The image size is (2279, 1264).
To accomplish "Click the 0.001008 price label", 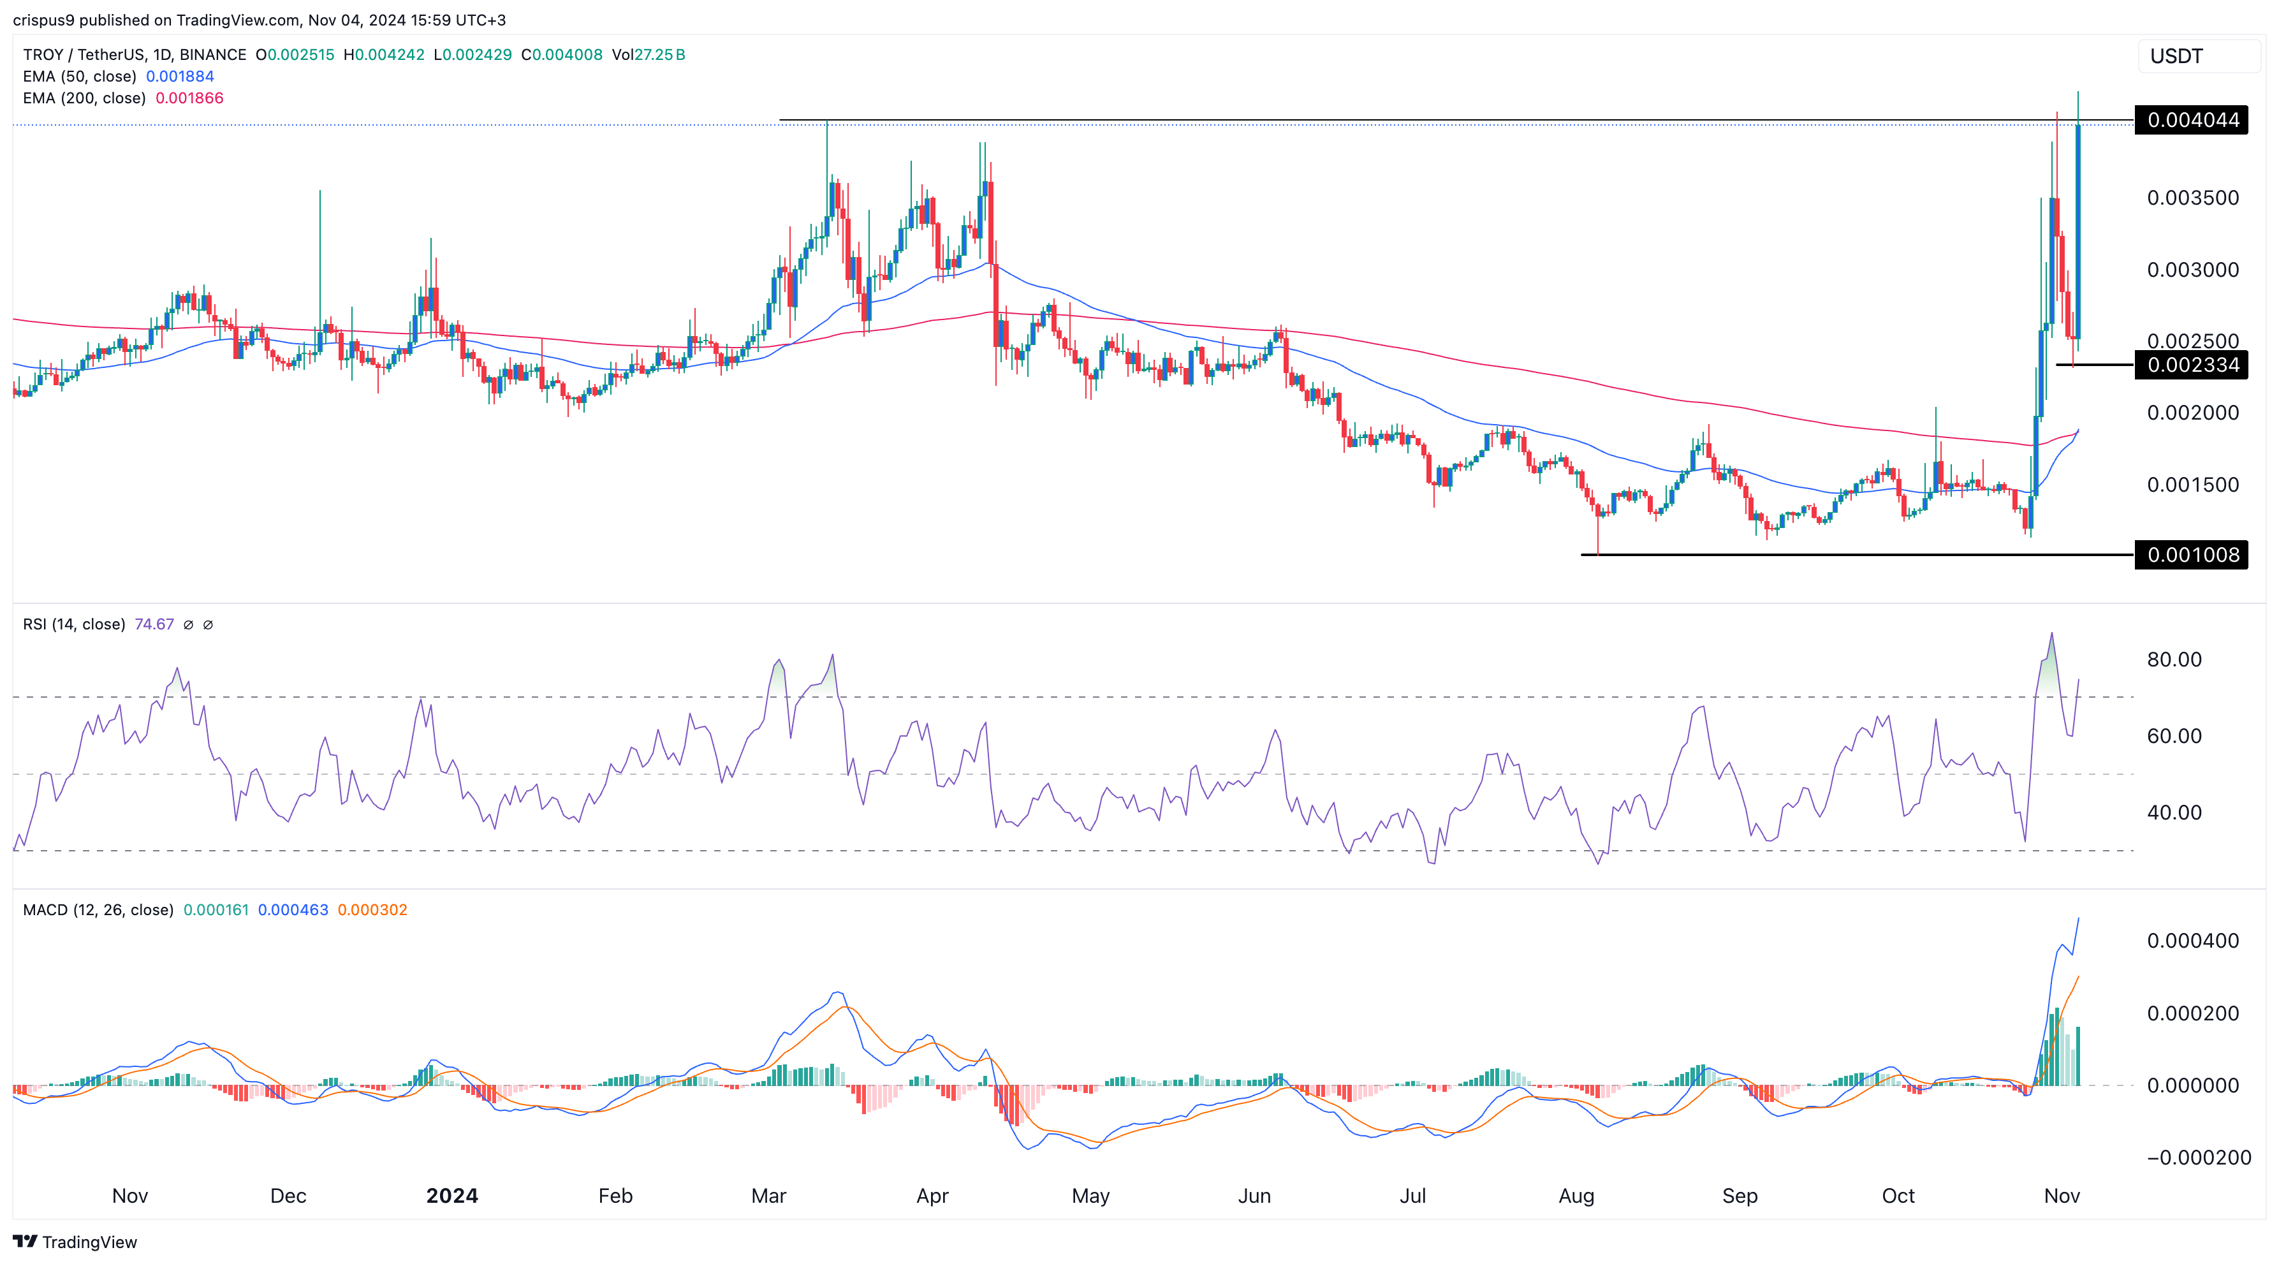I will pos(2192,555).
